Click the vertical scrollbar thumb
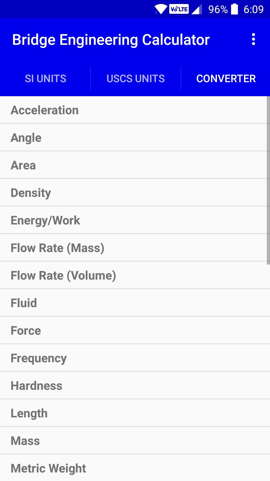 point(268,180)
